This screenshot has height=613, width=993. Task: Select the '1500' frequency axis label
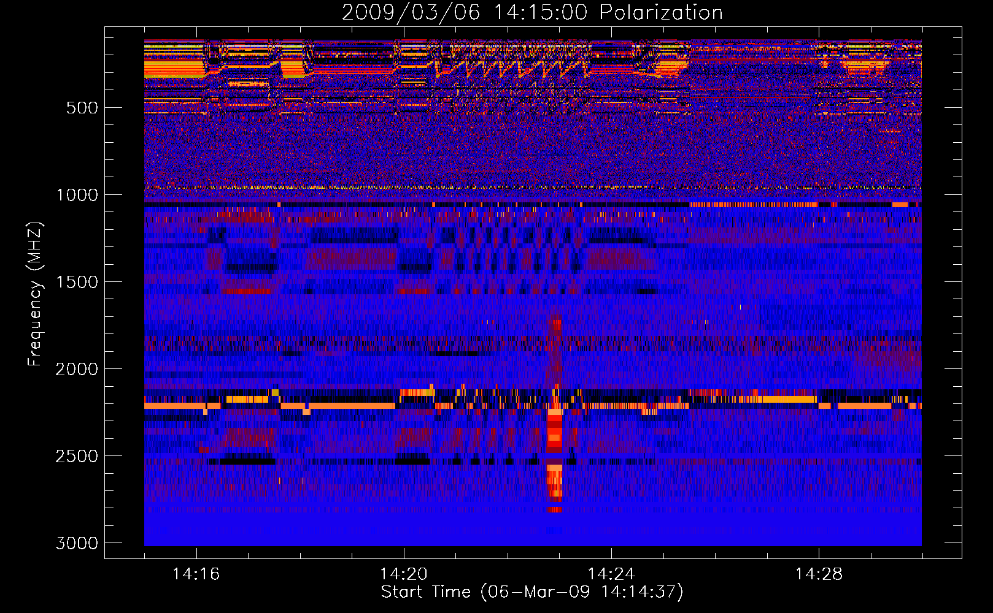pos(77,282)
